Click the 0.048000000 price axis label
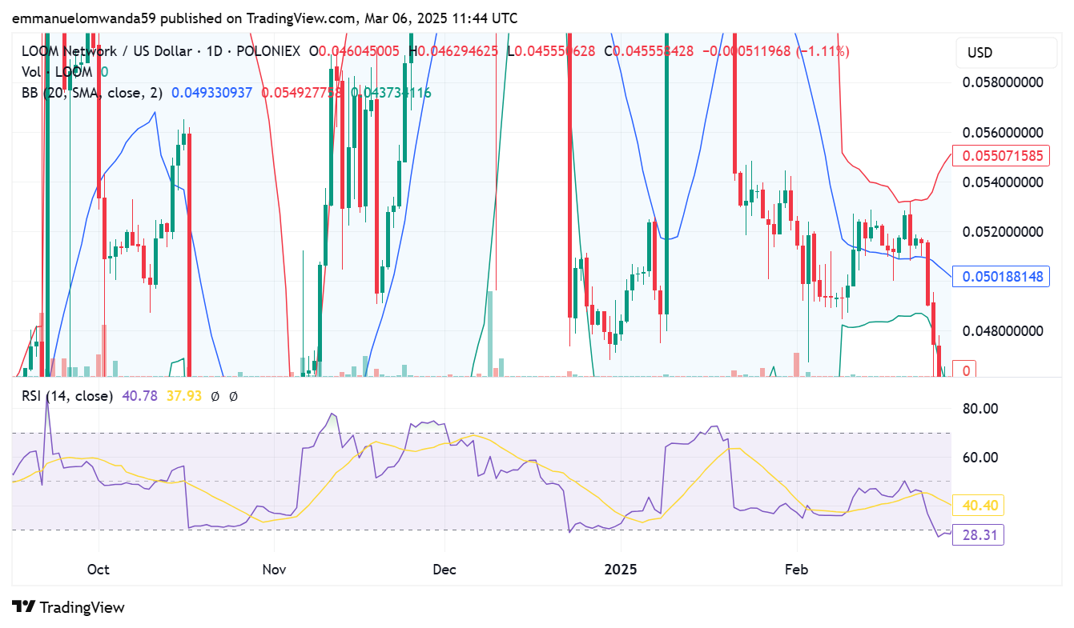1074x628 pixels. 1003,331
